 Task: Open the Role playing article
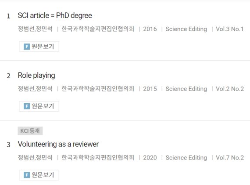(x=36, y=76)
